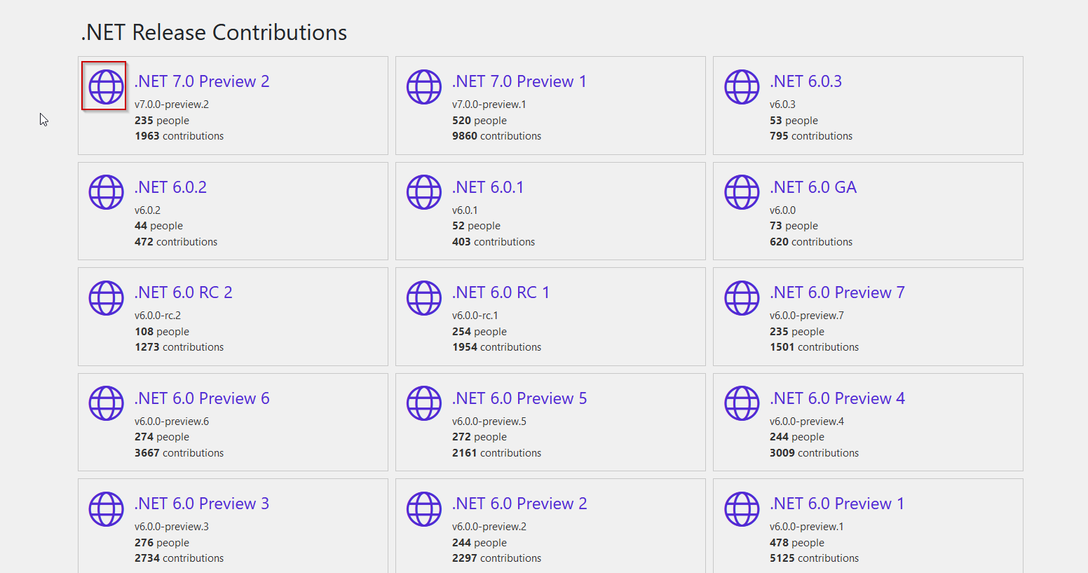
Task: Click the globe icon for .NET 6.0.3
Action: click(742, 86)
